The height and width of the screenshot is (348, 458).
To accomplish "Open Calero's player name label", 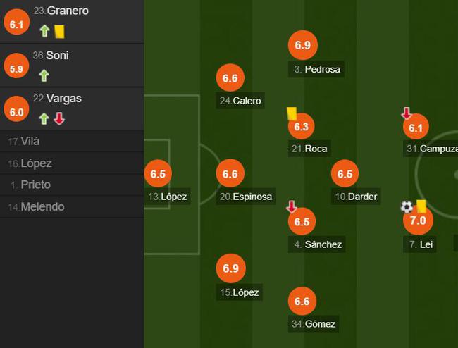I will (x=240, y=101).
